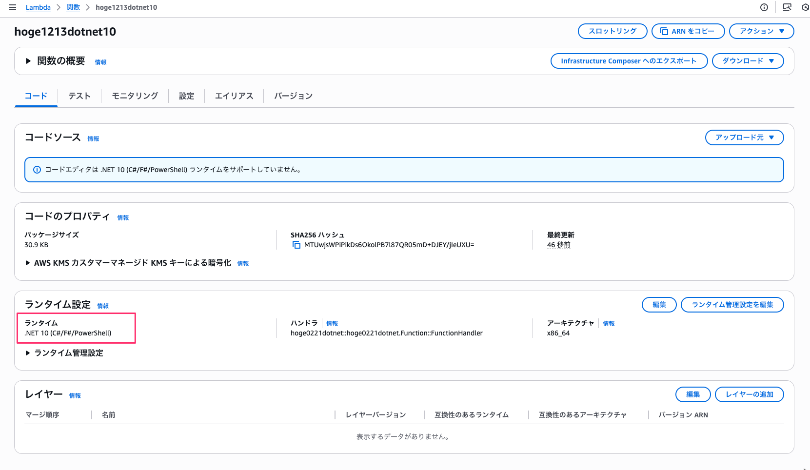Open the navigation sidebar with the hamburger icon
This screenshot has width=810, height=470.
[13, 7]
